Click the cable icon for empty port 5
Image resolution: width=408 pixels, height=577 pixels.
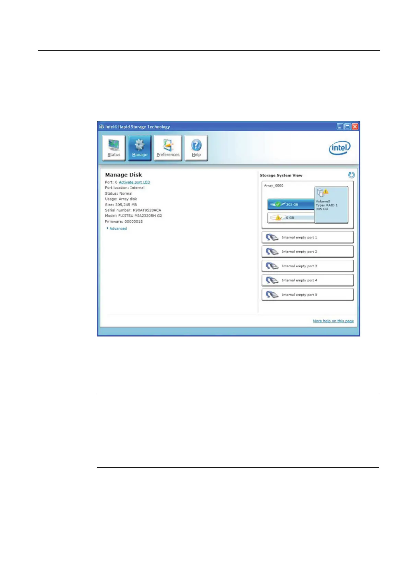tap(272, 295)
